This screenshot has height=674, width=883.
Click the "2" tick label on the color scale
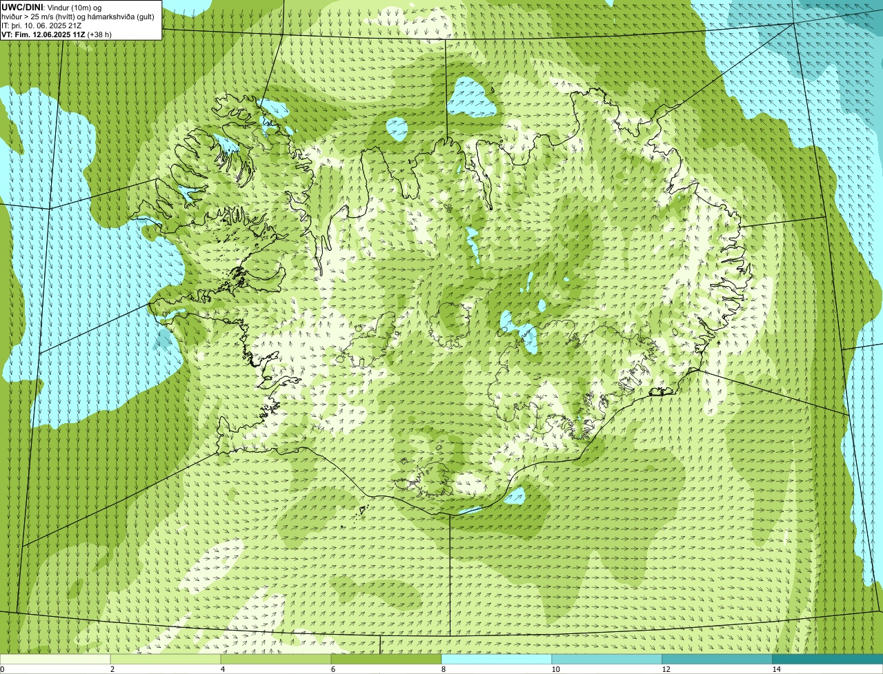[x=112, y=669]
